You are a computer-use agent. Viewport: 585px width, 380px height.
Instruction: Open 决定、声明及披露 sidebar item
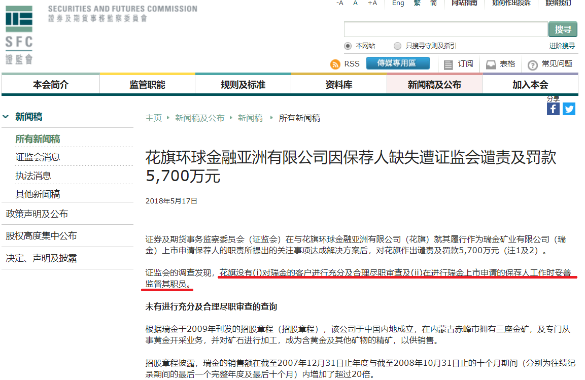[x=41, y=258]
